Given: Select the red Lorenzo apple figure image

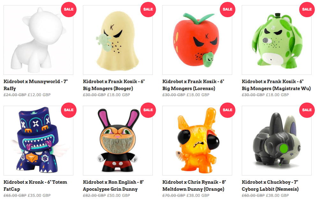Looking at the screenshot, I should pos(197,40).
